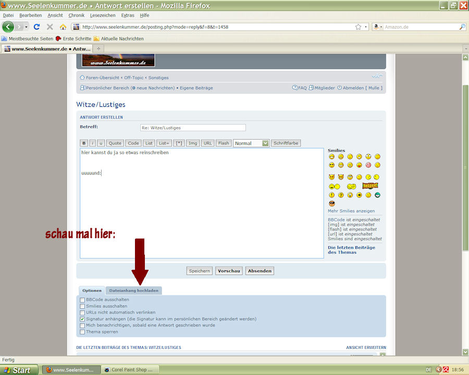The width and height of the screenshot is (469, 375).
Task: Switch to the 'Dateianhang hochladen' tab
Action: [133, 291]
